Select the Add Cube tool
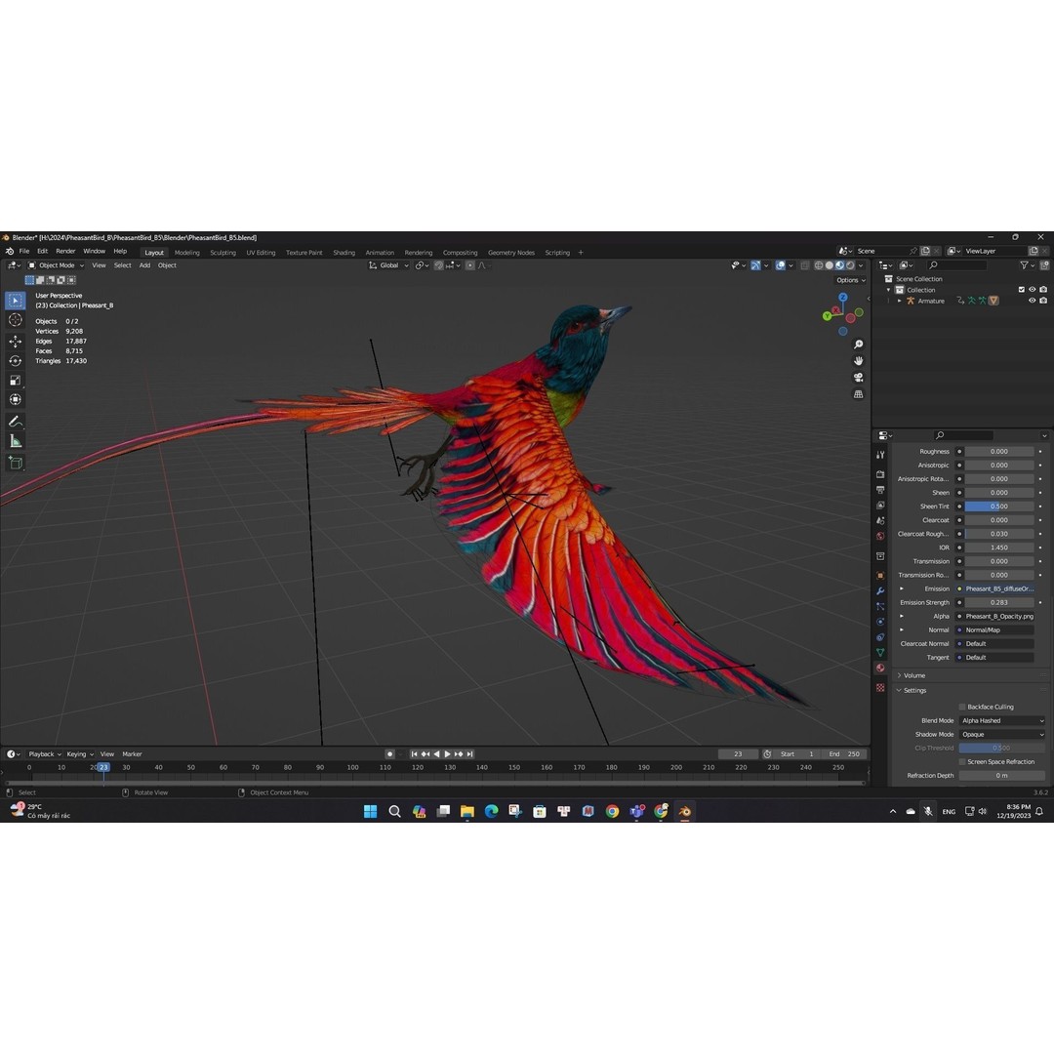1054x1054 pixels. pyautogui.click(x=16, y=463)
